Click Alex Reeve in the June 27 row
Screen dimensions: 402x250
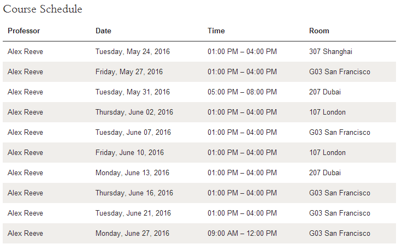(25, 233)
